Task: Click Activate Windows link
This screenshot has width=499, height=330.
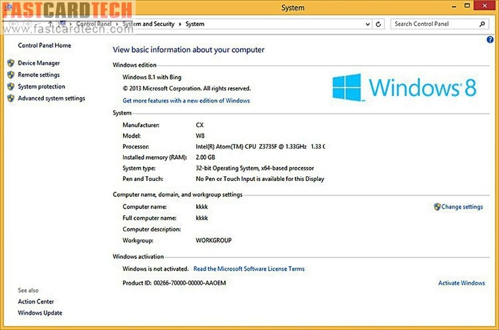Action: (462, 283)
